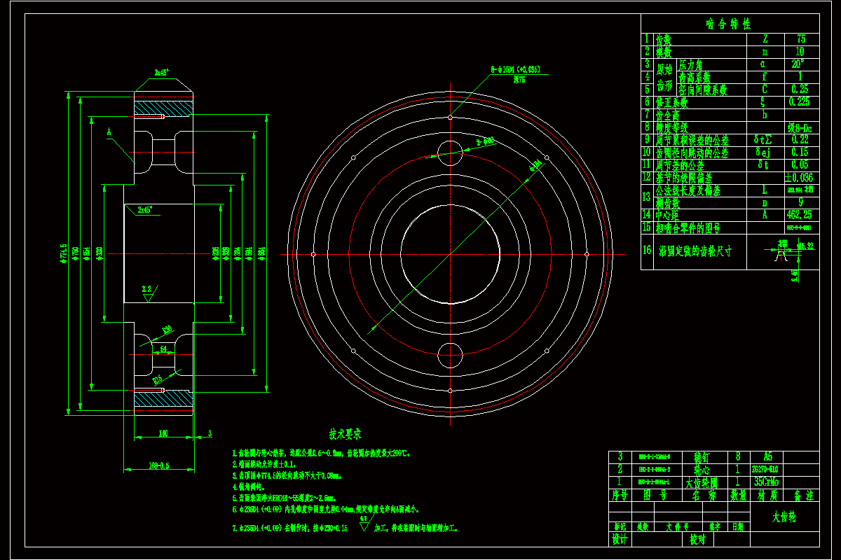Click the tolerance value 0.05

point(800,164)
